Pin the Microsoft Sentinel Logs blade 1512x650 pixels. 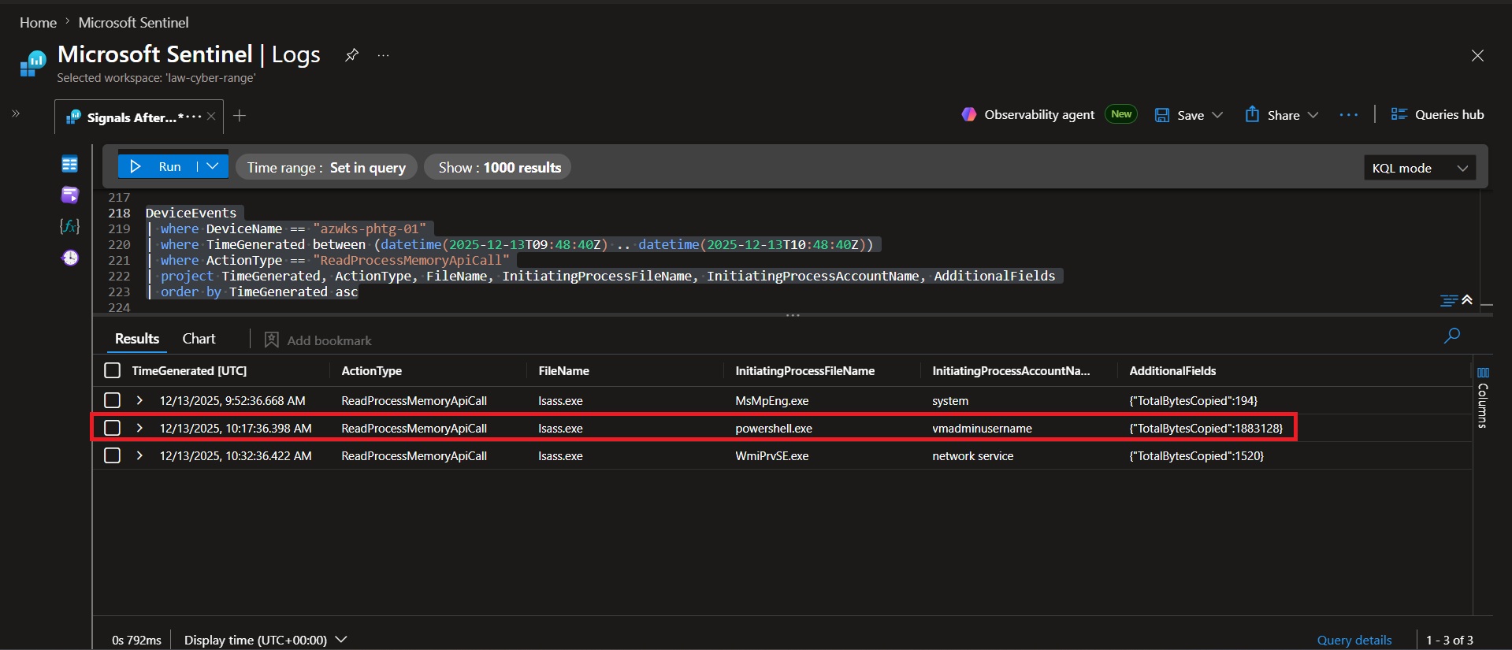coord(351,55)
